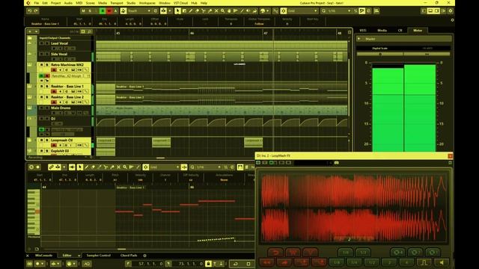Undo the last action in main toolbar
Image resolution: width=479 pixels, height=269 pixels.
pyautogui.click(x=29, y=11)
